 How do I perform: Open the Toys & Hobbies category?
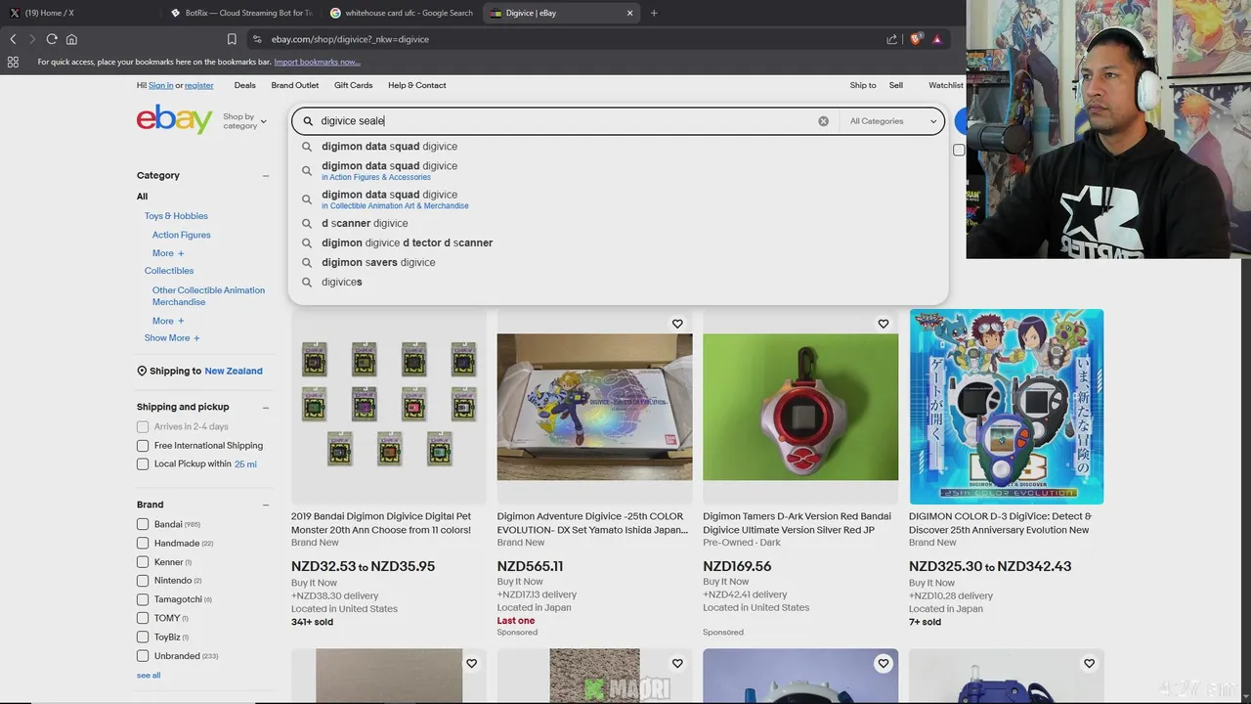(x=176, y=216)
